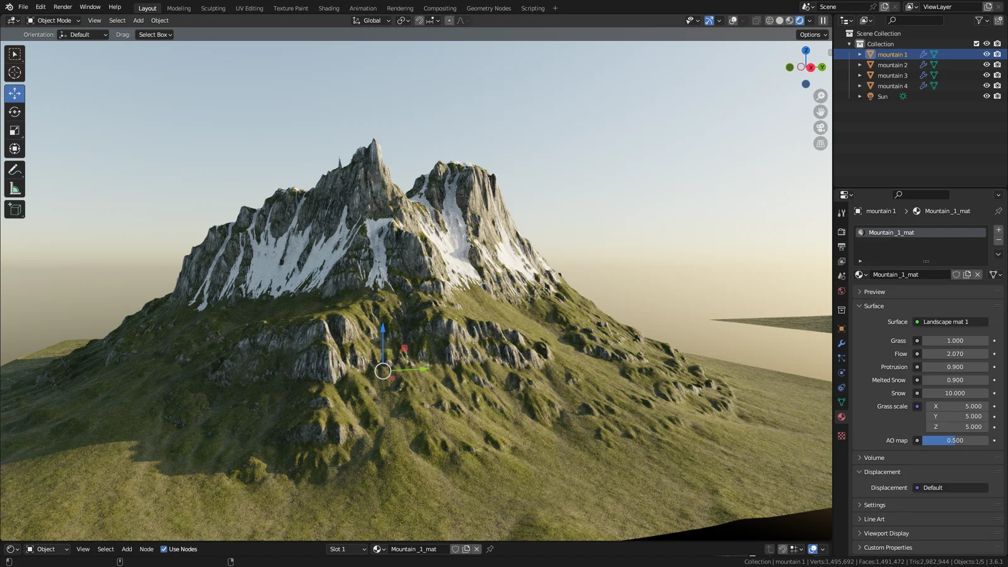
Task: Hide the Sun from the viewport
Action: 986,96
